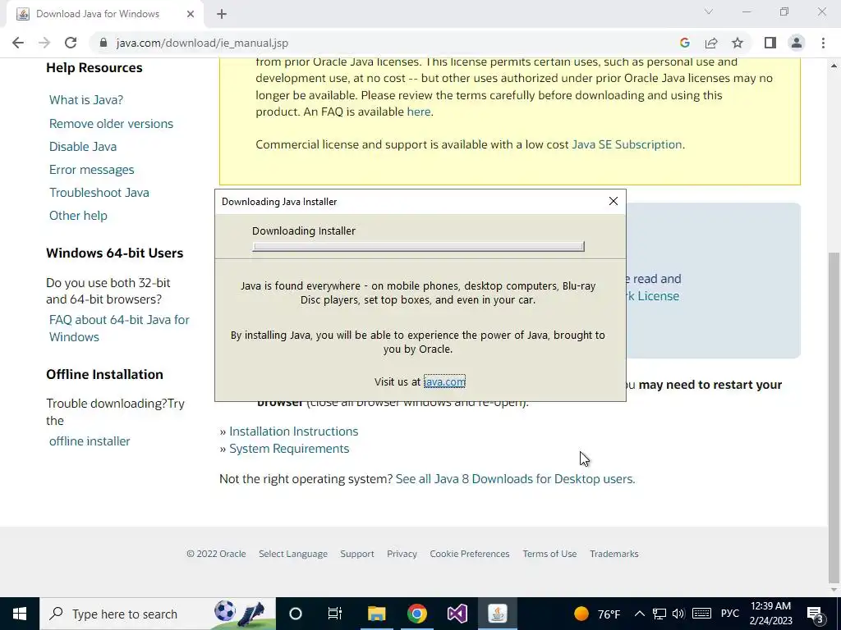841x630 pixels.
Task: Open the Installation Instructions link
Action: click(293, 431)
